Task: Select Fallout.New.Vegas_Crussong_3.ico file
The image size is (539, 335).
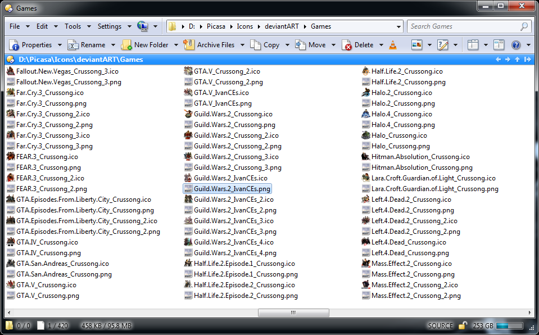Action: pyautogui.click(x=63, y=71)
